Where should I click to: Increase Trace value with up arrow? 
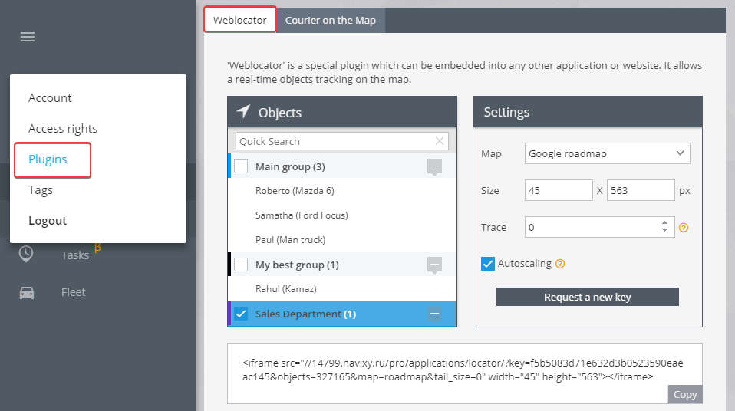(664, 223)
